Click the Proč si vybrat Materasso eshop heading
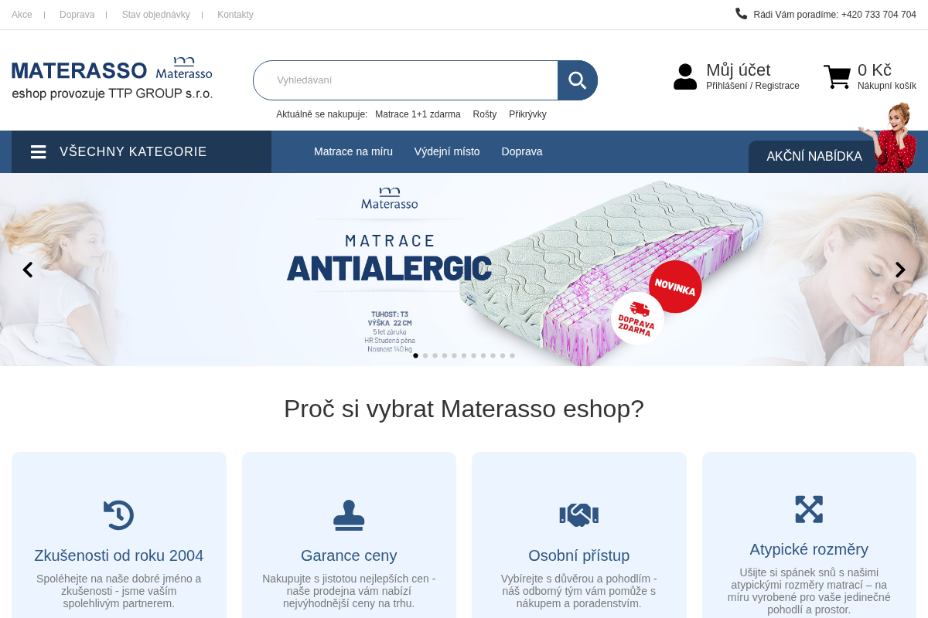 point(464,409)
